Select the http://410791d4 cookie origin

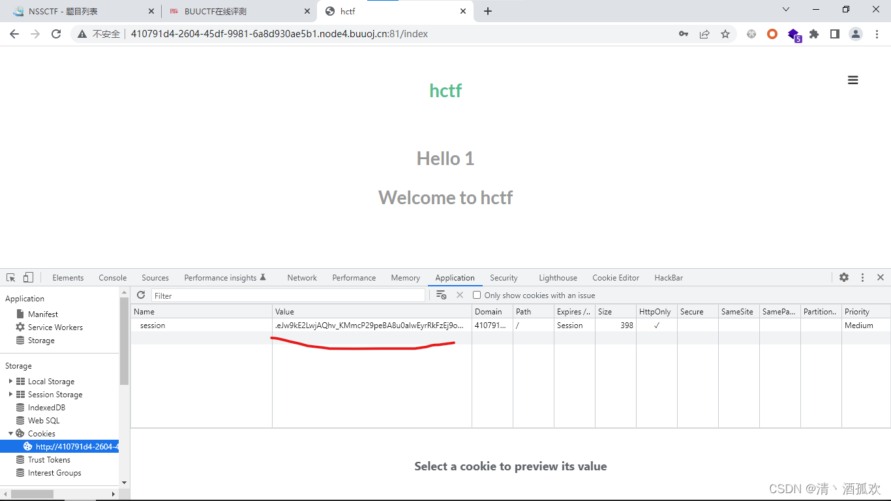click(x=60, y=446)
